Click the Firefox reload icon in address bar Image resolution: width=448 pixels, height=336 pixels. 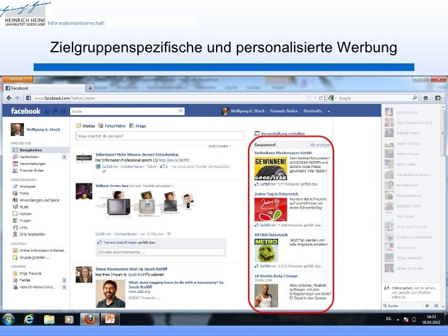click(321, 98)
